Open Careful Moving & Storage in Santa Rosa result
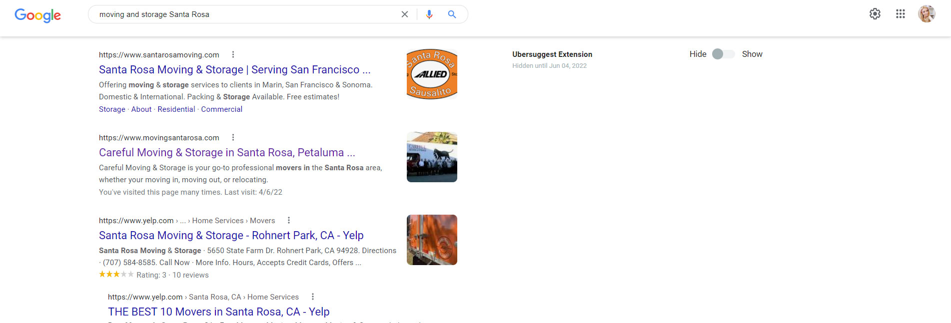The image size is (951, 323). pos(227,153)
